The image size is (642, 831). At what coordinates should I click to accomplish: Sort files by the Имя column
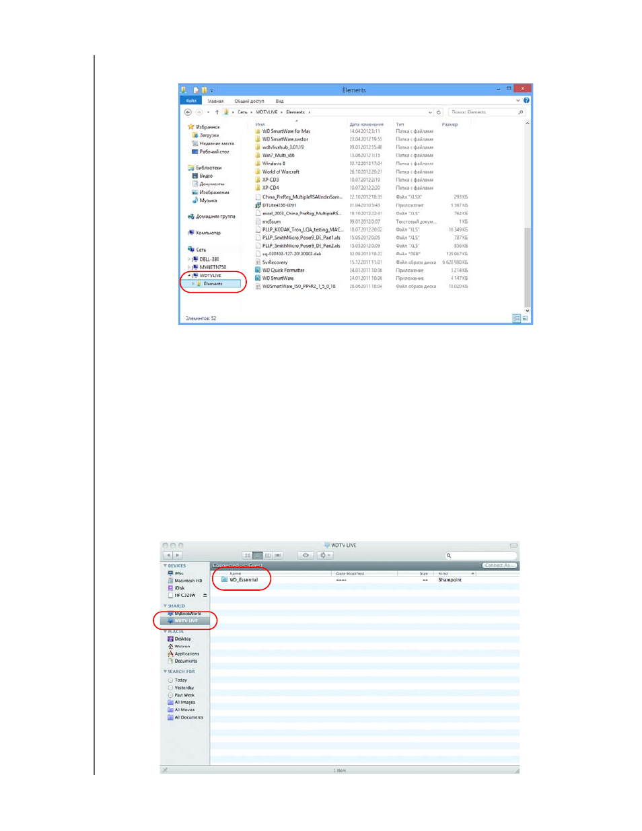click(x=260, y=124)
